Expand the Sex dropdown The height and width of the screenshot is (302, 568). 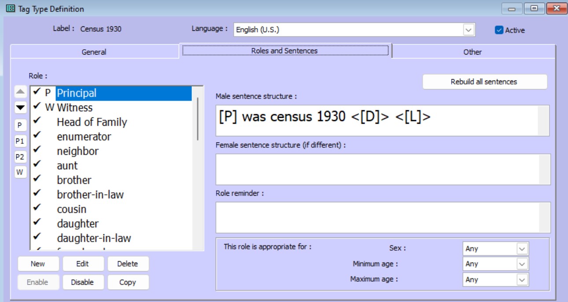point(522,249)
